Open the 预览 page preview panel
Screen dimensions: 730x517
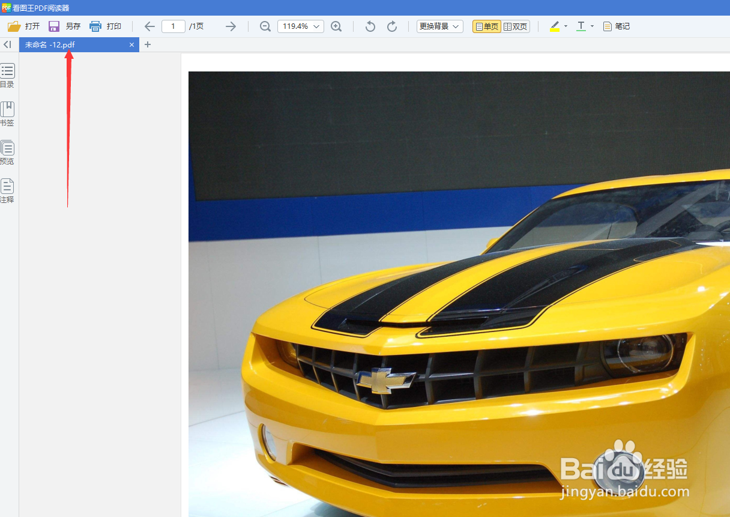7,153
